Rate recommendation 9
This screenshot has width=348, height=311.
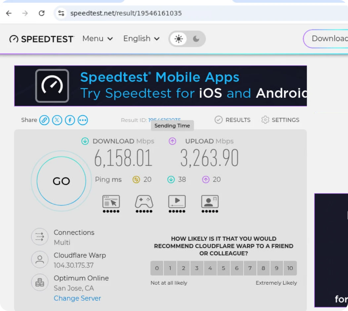tap(277, 268)
